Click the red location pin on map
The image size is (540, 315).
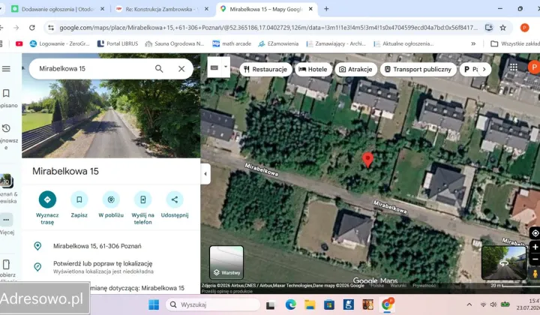tap(367, 160)
